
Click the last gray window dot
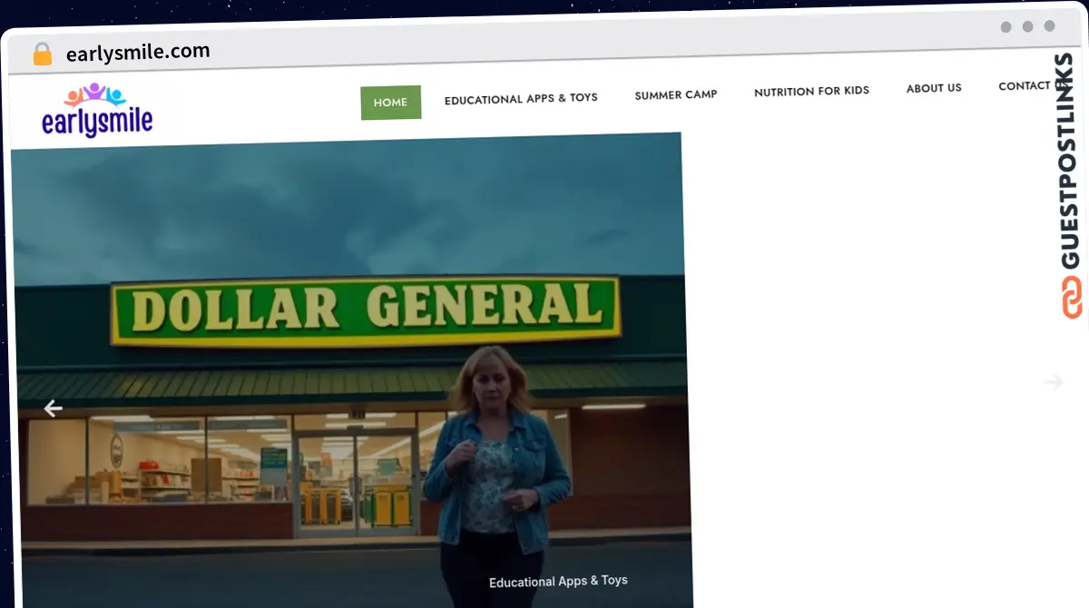point(1049,26)
